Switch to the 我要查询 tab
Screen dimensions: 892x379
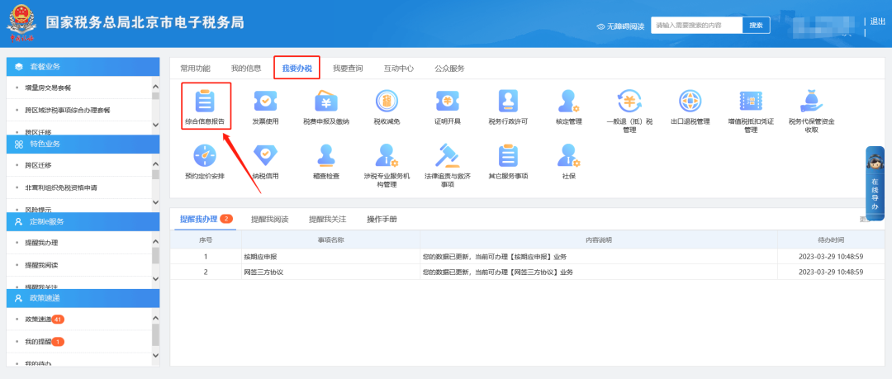[348, 69]
